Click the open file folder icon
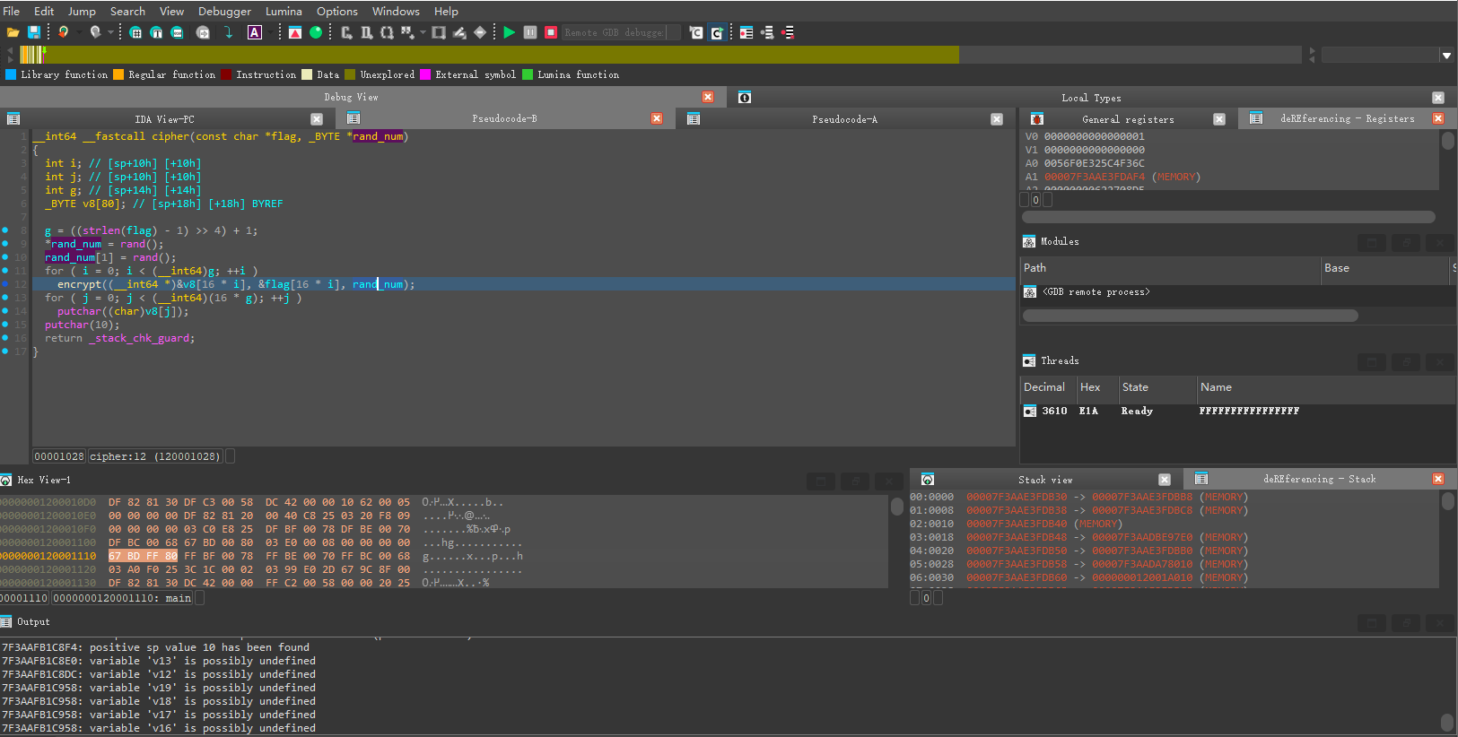Screen dimensions: 1458x737 (x=13, y=32)
